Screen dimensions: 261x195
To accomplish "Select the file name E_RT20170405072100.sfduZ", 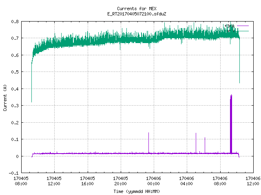I will (x=137, y=14).
